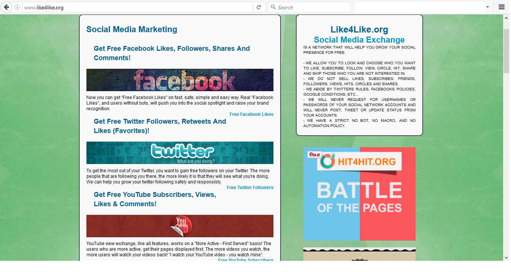Click the Facebook banner image
The image size is (511, 272).
(180, 80)
